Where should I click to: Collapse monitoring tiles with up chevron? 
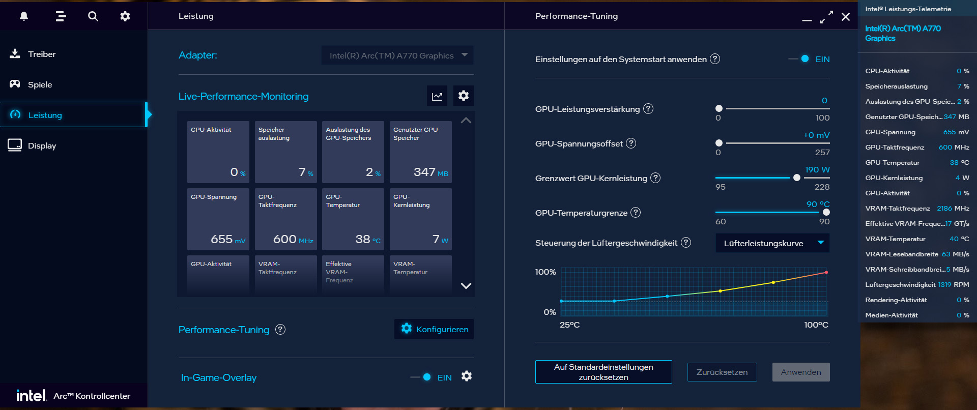466,121
